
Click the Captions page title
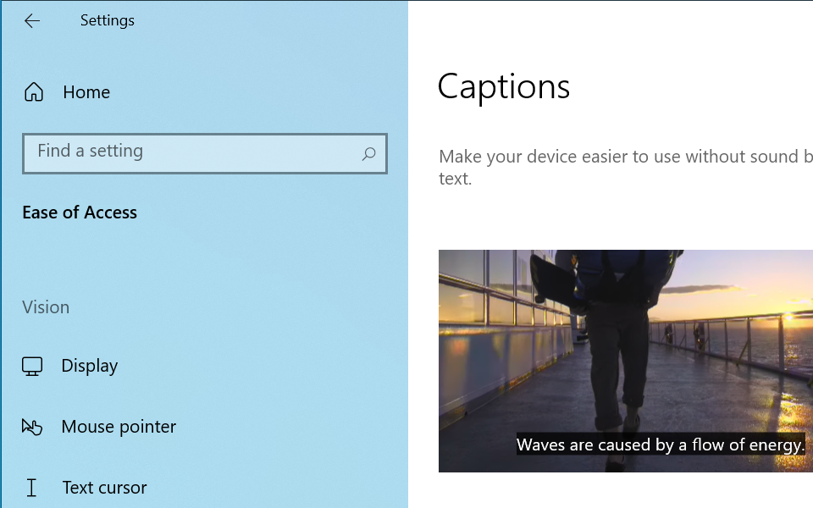(503, 86)
